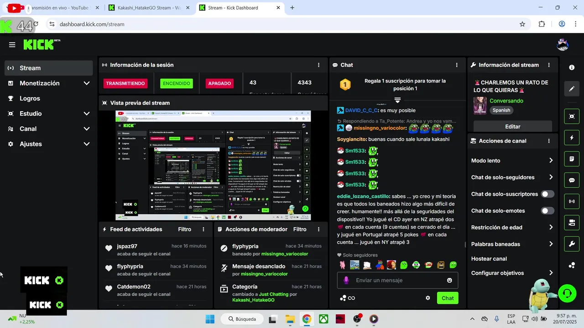
Task: Open options menu of Información de la sesión
Action: tap(318, 65)
